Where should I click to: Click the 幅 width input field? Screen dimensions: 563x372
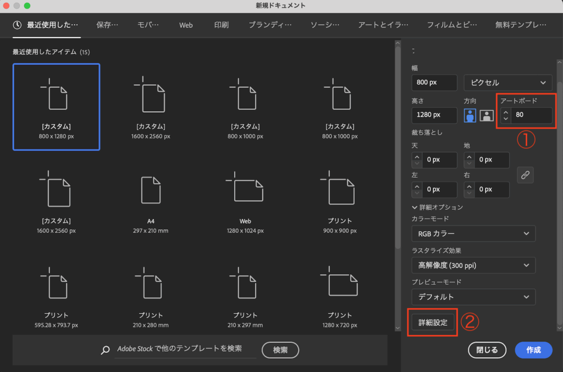[434, 82]
